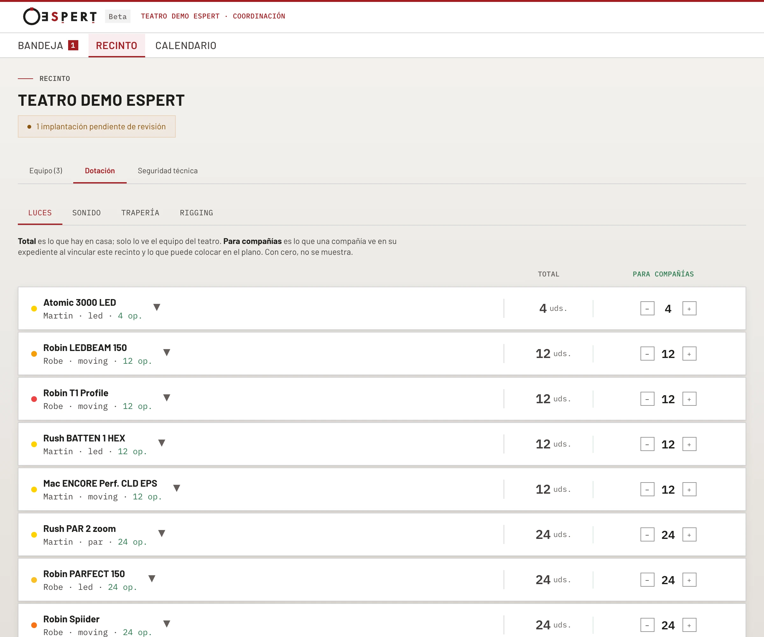Decrease Mac ENCORE Perf. CLD EPS units
This screenshot has width=764, height=637.
(x=647, y=490)
